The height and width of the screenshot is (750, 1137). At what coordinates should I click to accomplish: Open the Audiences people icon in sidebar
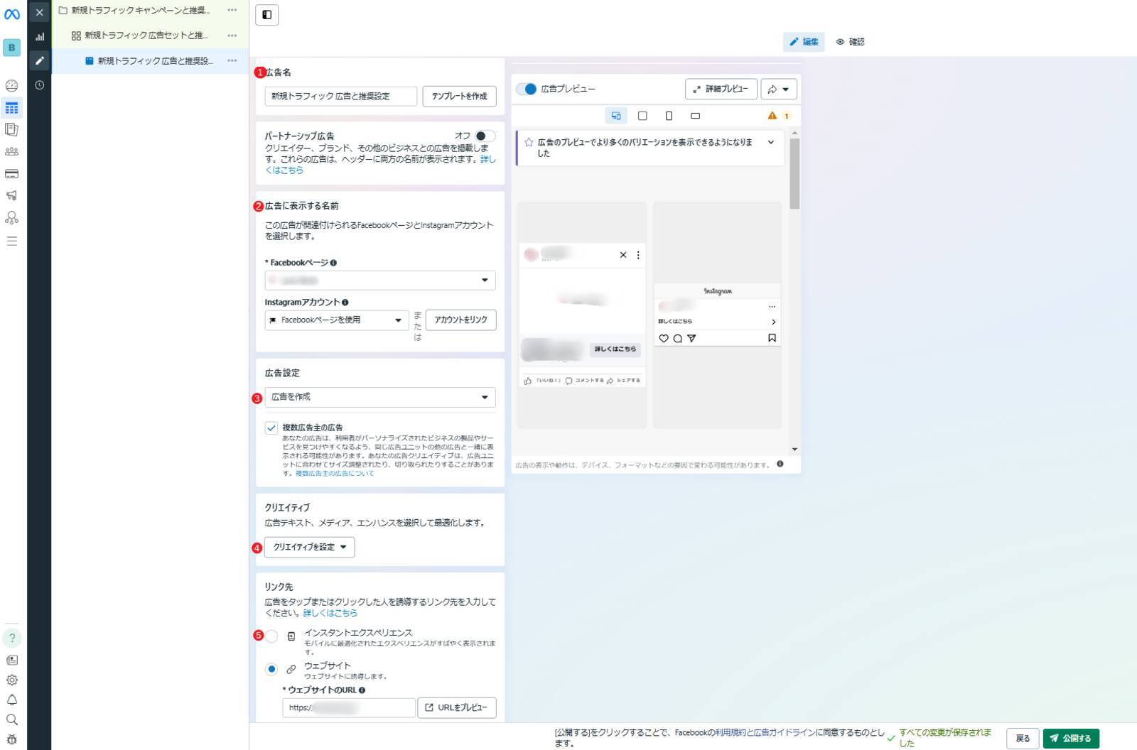pos(12,151)
